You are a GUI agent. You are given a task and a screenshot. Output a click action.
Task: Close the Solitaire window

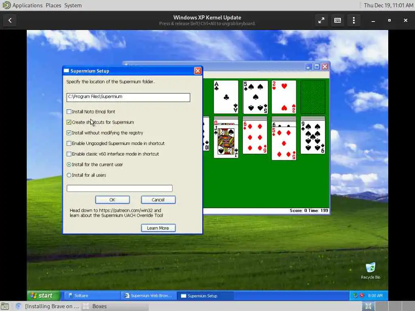pos(325,67)
